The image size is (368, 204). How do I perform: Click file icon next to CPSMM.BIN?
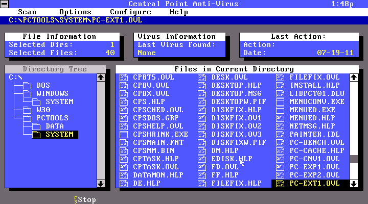124,151
